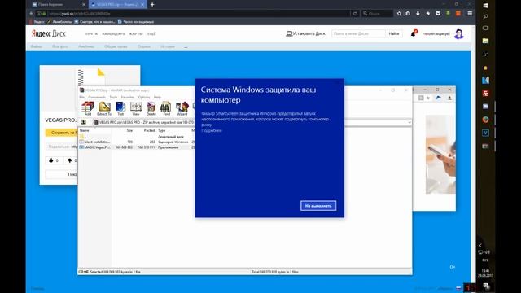521x293 pixels.
Task: Click 'Найти' search button
Action: (394, 33)
